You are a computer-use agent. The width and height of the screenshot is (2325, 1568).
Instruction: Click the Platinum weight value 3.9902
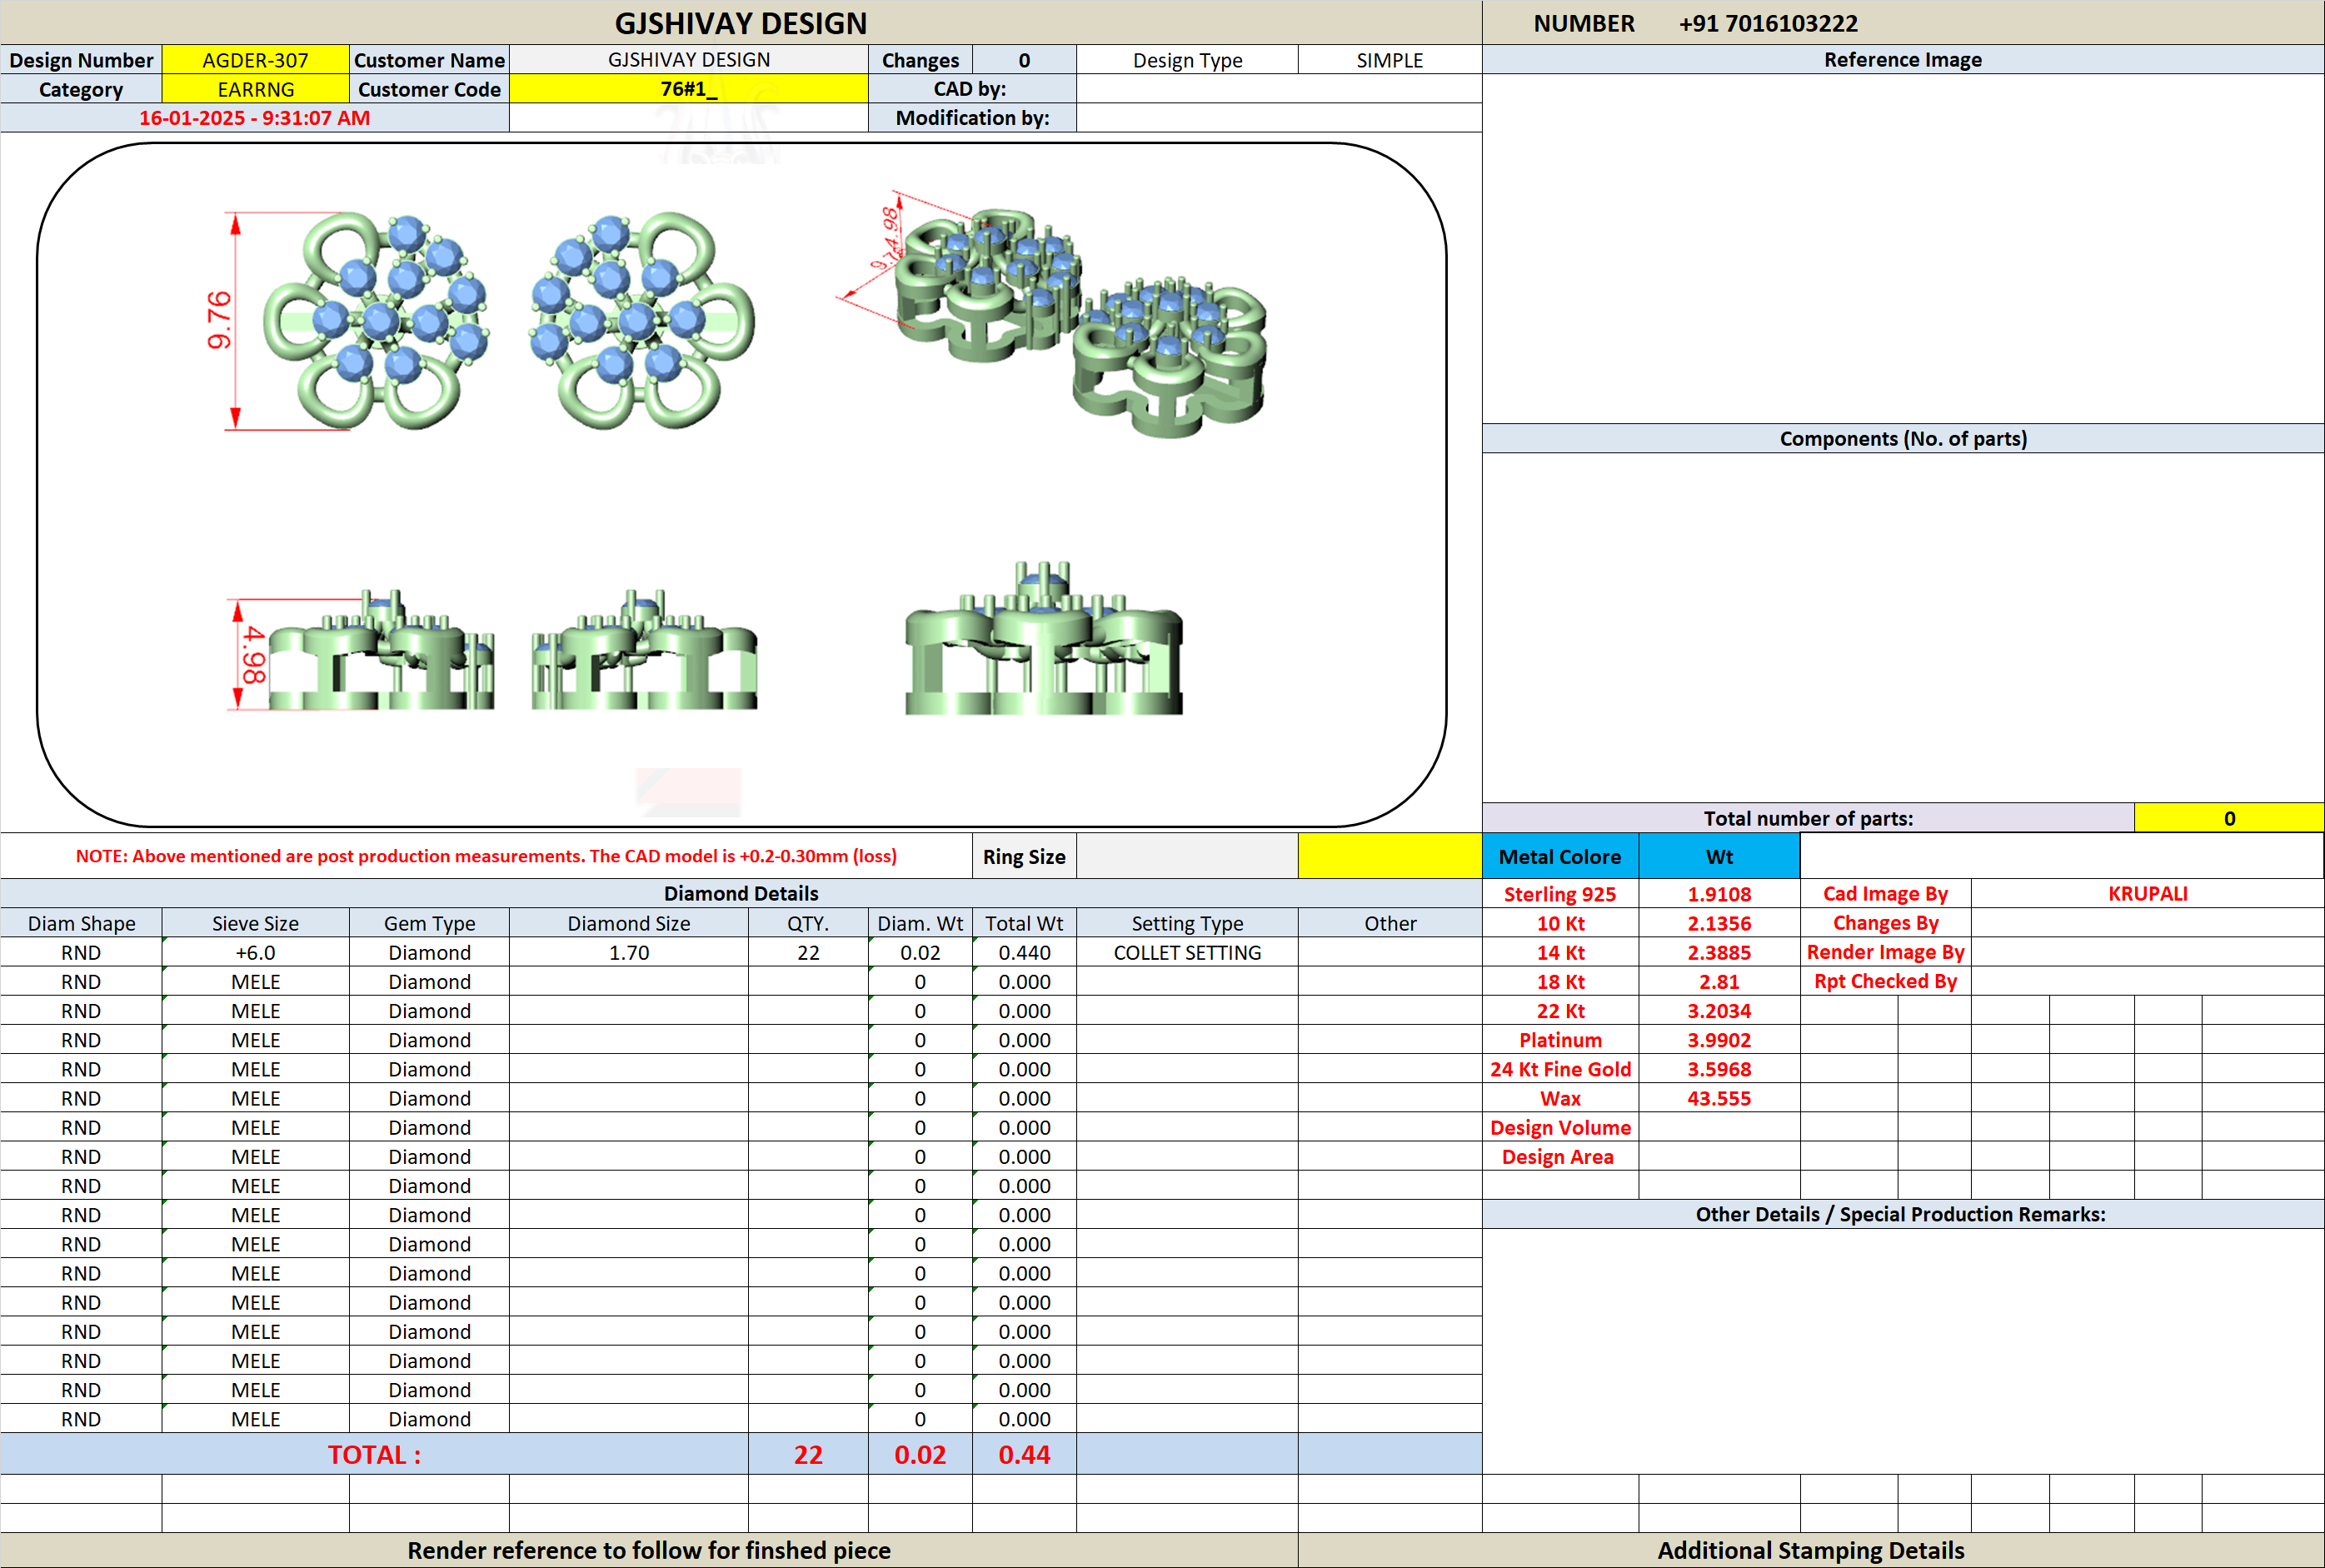point(1719,1040)
